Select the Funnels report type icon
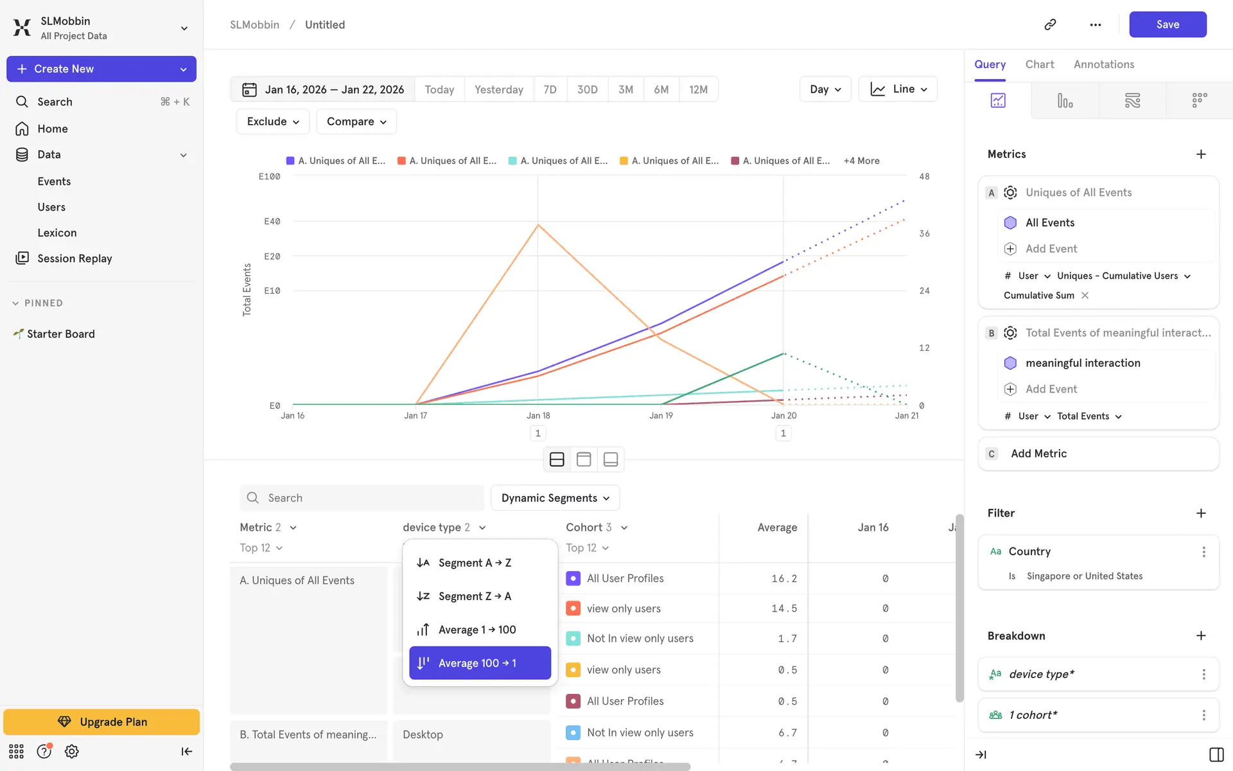The image size is (1233, 771). point(1065,100)
